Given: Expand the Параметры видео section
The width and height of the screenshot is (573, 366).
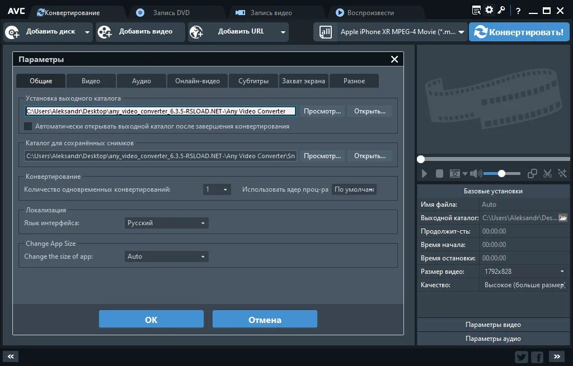Looking at the screenshot, I should [x=493, y=325].
